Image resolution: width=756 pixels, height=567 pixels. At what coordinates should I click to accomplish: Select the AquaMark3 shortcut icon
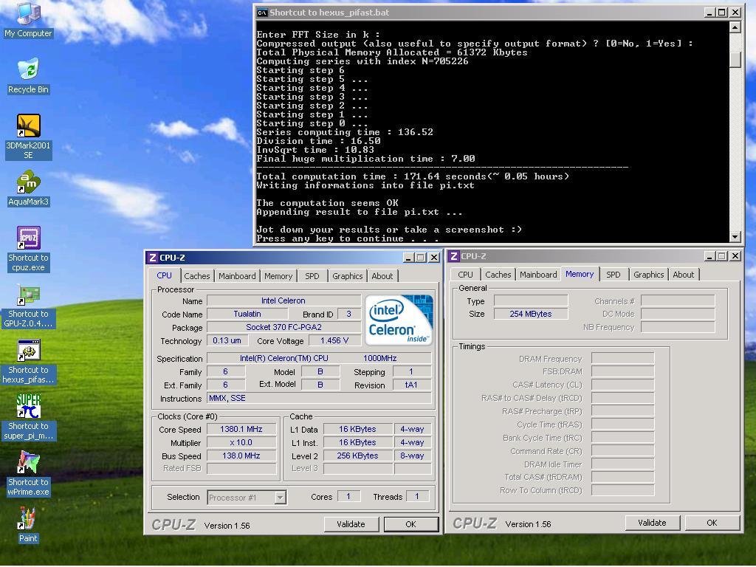(28, 188)
